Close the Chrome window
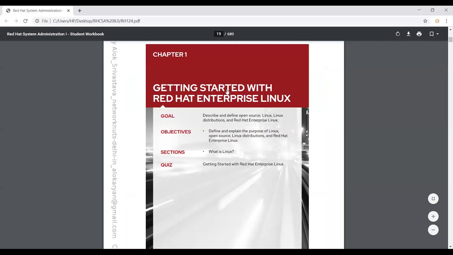This screenshot has height=255, width=453. point(446,10)
